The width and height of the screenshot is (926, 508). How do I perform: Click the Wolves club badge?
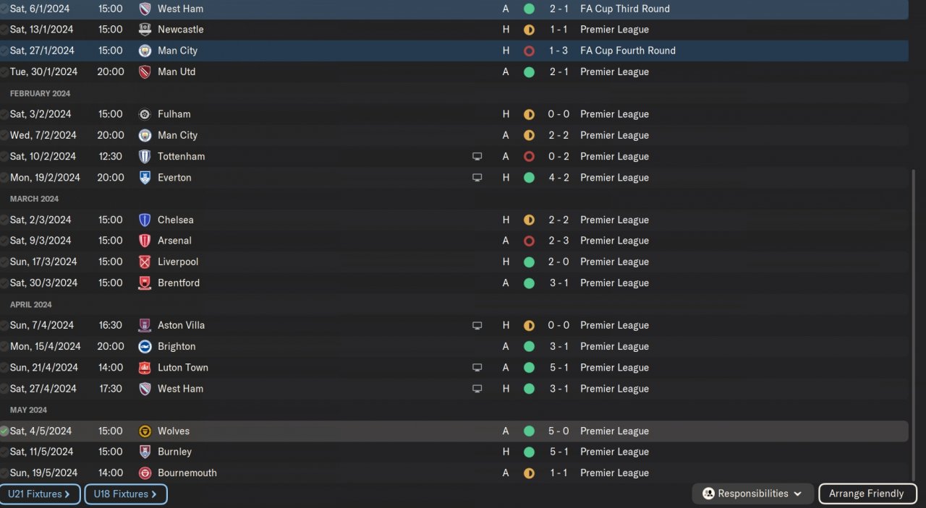tap(145, 431)
